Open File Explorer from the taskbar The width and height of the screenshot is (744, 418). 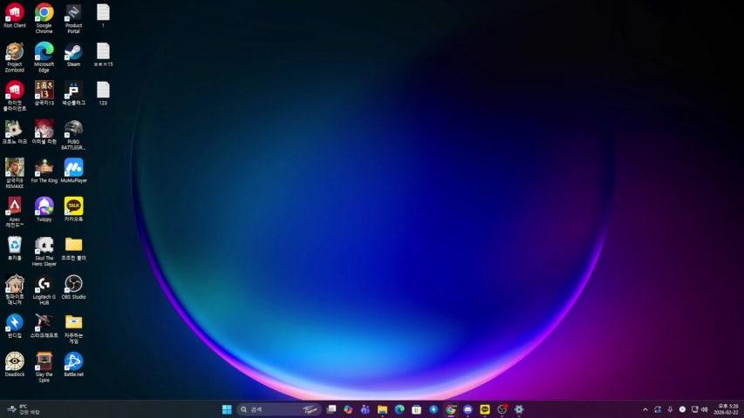pos(382,409)
